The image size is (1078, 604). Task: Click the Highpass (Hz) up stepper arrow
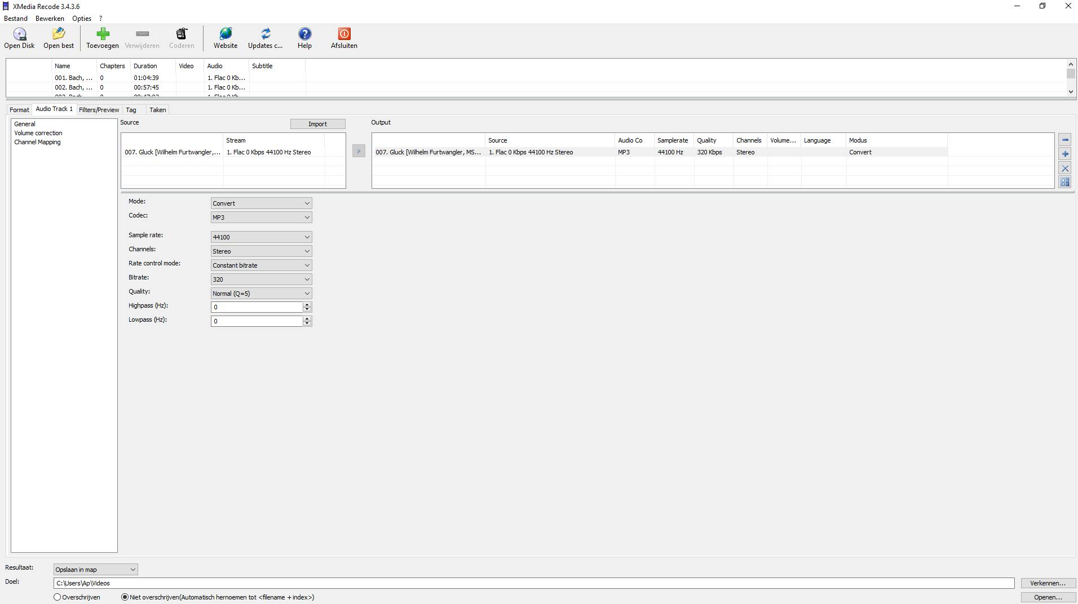pyautogui.click(x=307, y=305)
